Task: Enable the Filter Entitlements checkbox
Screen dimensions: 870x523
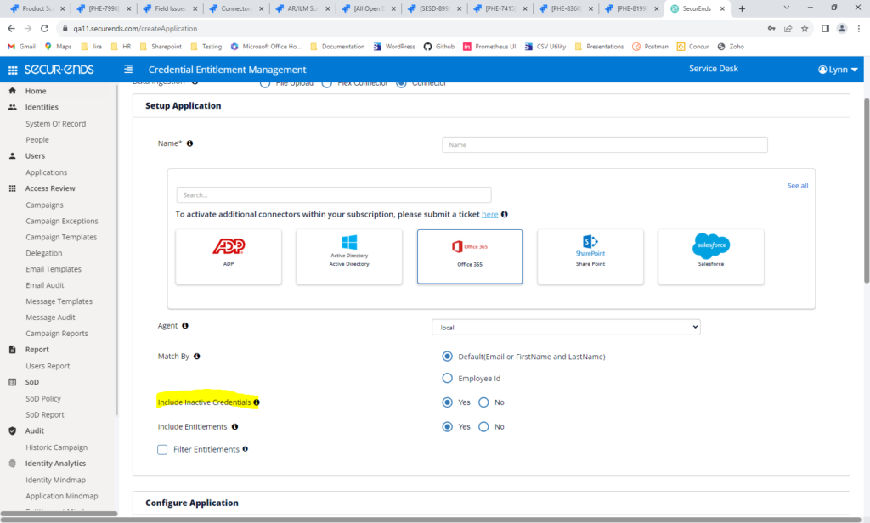Action: click(x=162, y=450)
